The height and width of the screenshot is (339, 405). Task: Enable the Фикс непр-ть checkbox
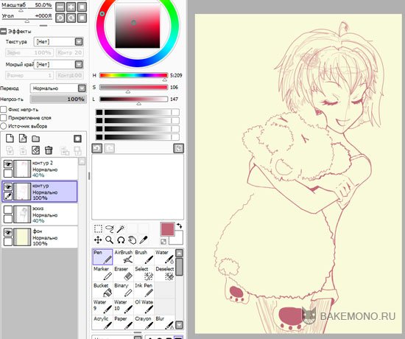coord(4,109)
